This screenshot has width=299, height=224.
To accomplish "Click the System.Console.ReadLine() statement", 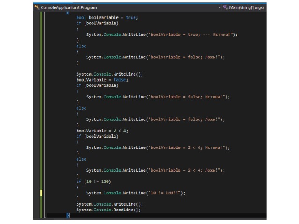I will 108,210.
